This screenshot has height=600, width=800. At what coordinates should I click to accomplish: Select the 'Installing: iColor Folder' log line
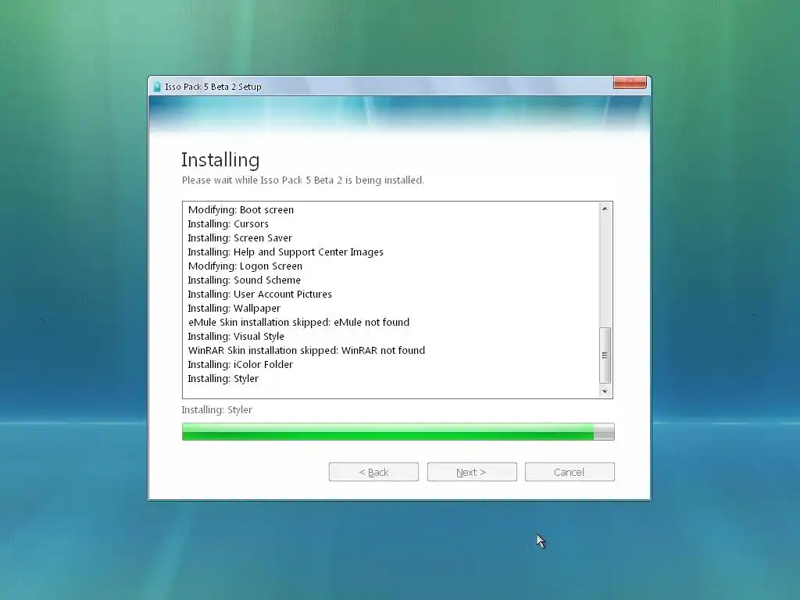[241, 364]
